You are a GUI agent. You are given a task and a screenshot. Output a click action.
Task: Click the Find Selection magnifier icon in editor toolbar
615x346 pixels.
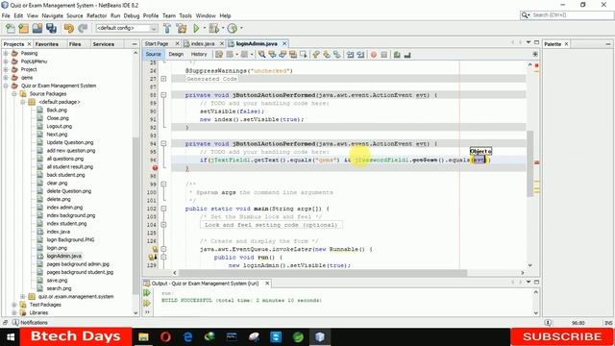click(x=261, y=55)
